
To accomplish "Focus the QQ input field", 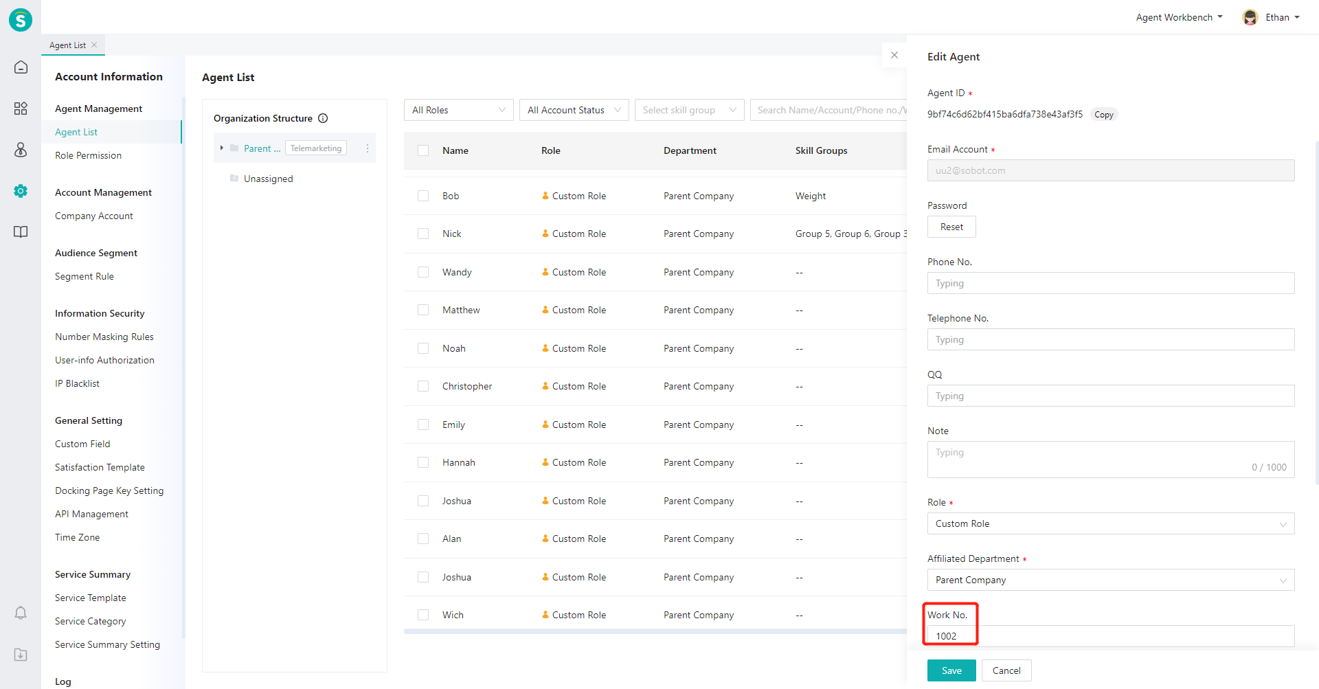I will pos(1111,396).
